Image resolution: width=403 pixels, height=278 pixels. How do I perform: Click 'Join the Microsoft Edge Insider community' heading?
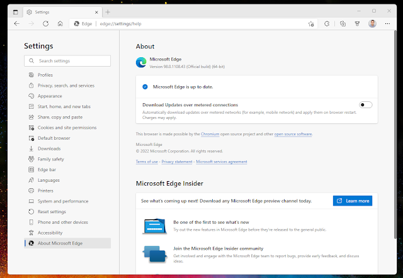219,248
